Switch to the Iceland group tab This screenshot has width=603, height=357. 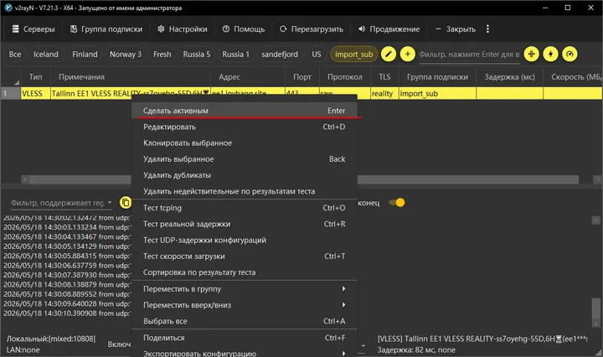(x=46, y=54)
